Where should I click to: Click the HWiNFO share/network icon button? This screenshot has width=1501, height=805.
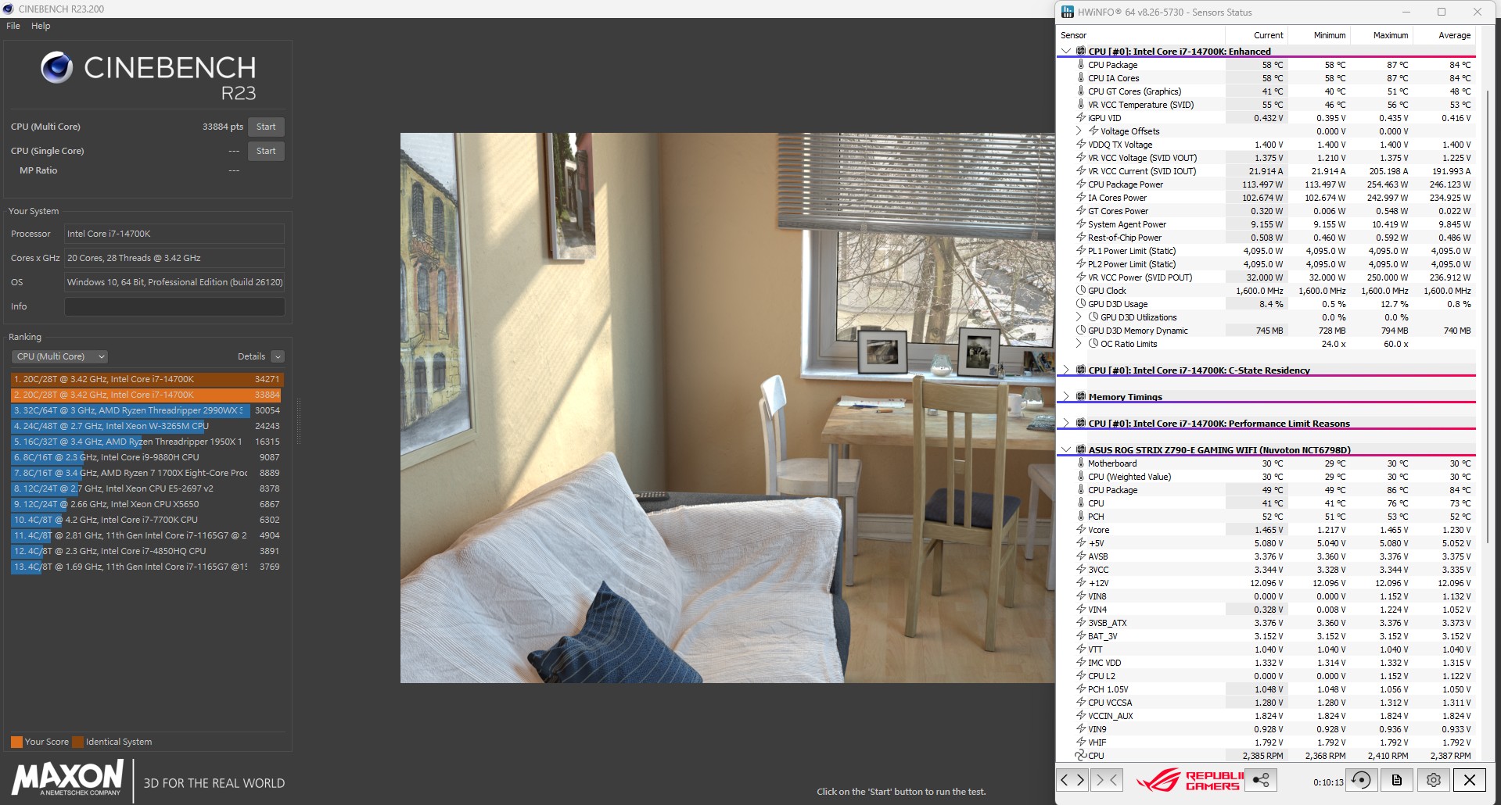point(1261,780)
